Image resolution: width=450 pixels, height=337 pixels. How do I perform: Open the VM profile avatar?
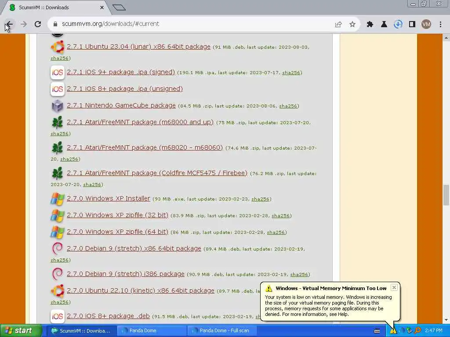coord(426,25)
